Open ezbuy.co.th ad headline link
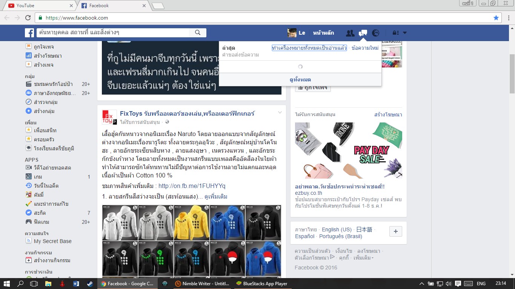515x289 pixels. [340, 187]
